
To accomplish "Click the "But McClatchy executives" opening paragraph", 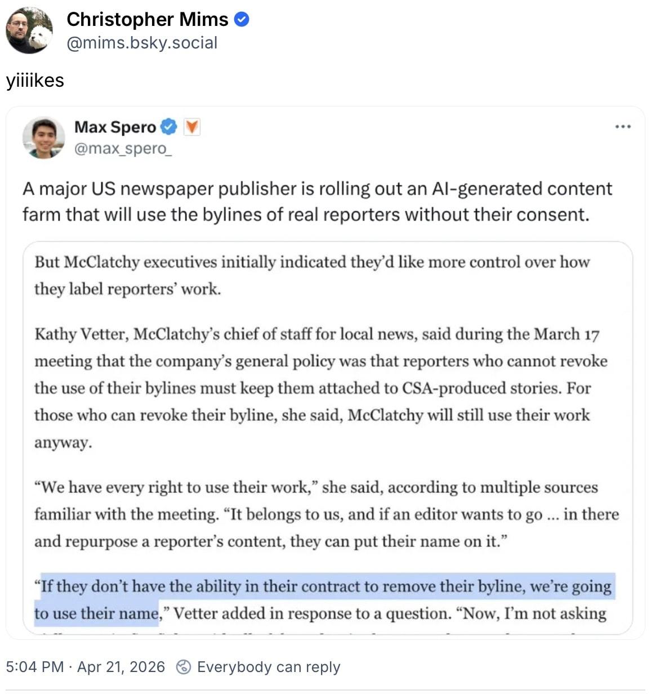I will (312, 275).
